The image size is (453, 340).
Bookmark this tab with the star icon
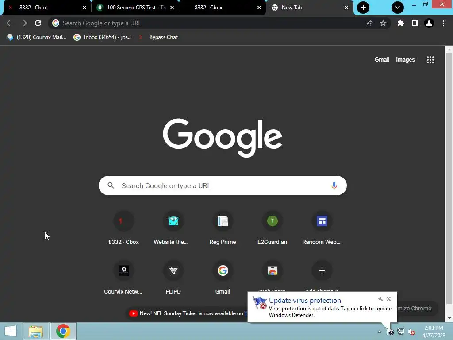383,23
